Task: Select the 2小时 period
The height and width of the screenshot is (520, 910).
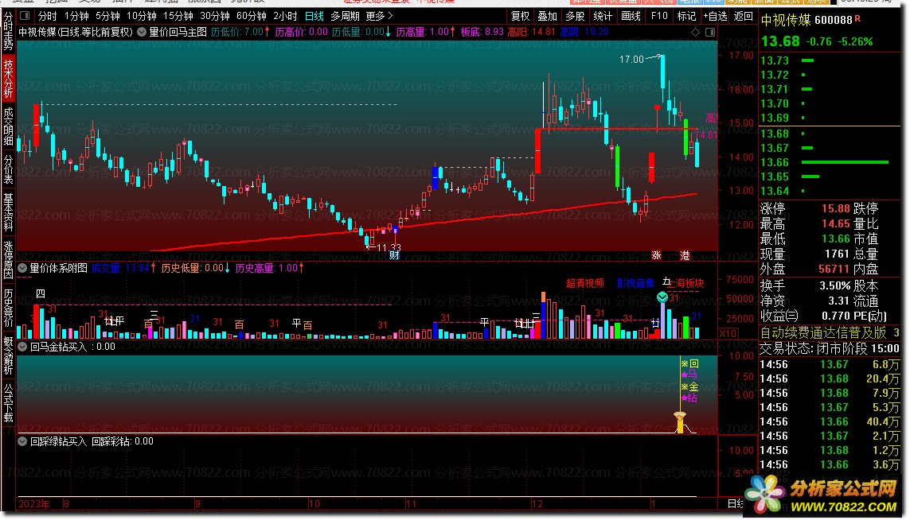Action: click(x=285, y=16)
